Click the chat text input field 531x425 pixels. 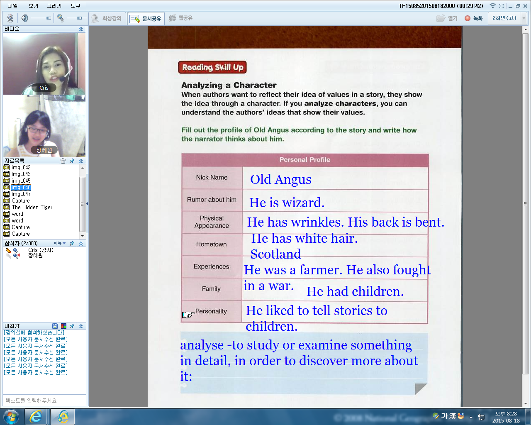(44, 401)
